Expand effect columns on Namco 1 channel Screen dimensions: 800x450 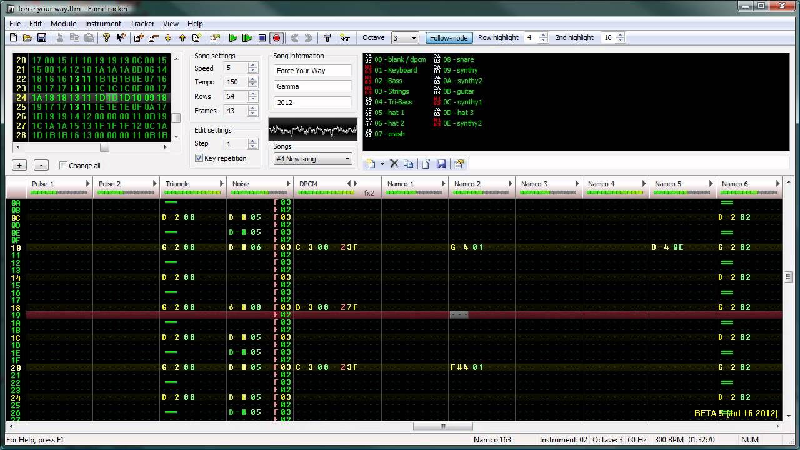tap(443, 184)
